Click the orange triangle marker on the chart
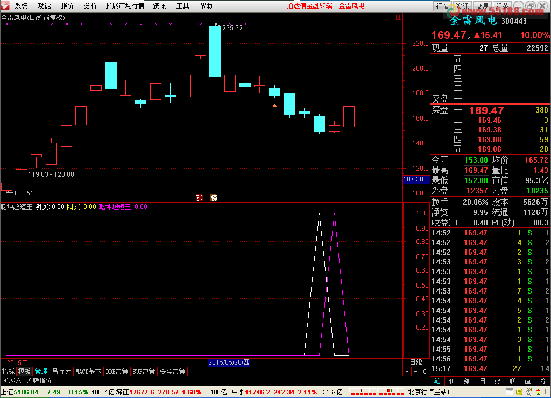 [x=274, y=106]
